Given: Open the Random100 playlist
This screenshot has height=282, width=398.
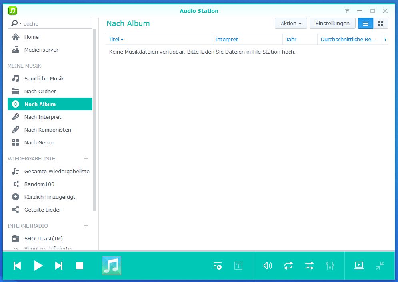Looking at the screenshot, I should pos(50,184).
